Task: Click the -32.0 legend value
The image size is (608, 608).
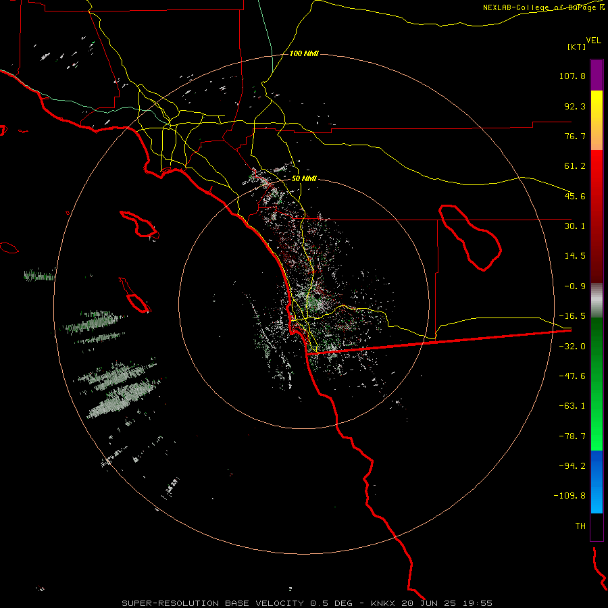Action: [x=572, y=347]
